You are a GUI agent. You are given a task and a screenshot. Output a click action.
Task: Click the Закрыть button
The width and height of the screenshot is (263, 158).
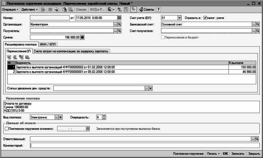point(254,154)
